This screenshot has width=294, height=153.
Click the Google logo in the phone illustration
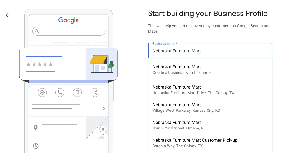coord(68,20)
